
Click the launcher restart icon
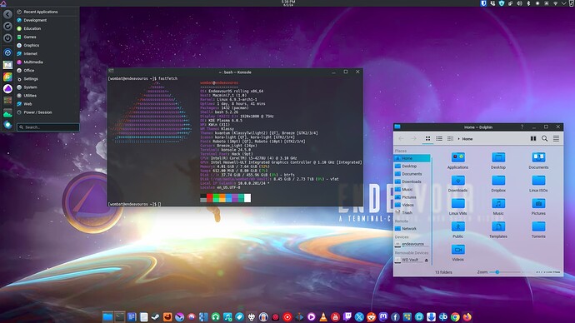7,27
